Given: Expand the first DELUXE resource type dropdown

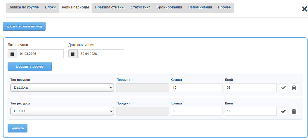Looking at the screenshot, I should (x=62, y=88).
